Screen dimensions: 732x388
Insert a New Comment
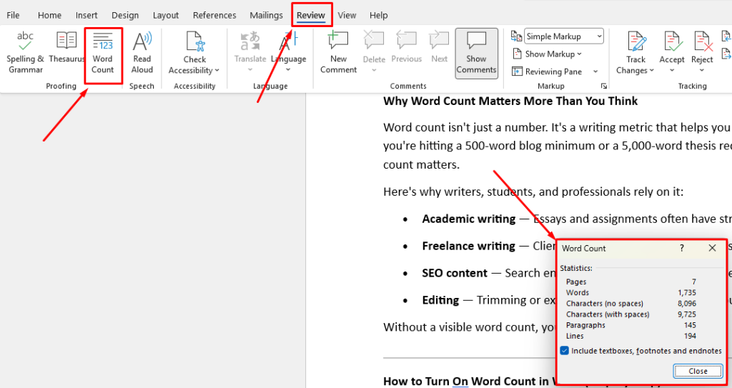click(338, 52)
